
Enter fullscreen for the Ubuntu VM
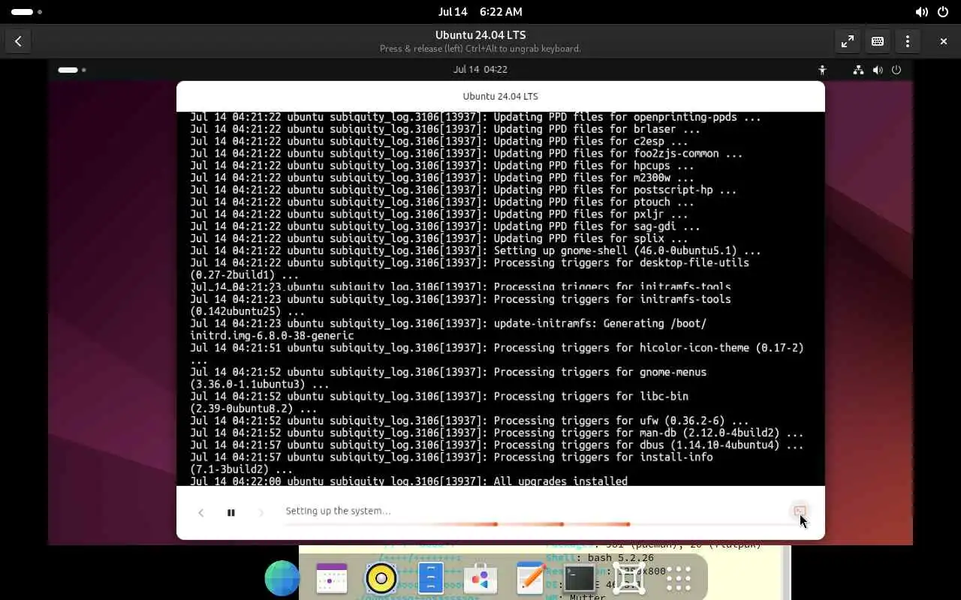point(848,41)
